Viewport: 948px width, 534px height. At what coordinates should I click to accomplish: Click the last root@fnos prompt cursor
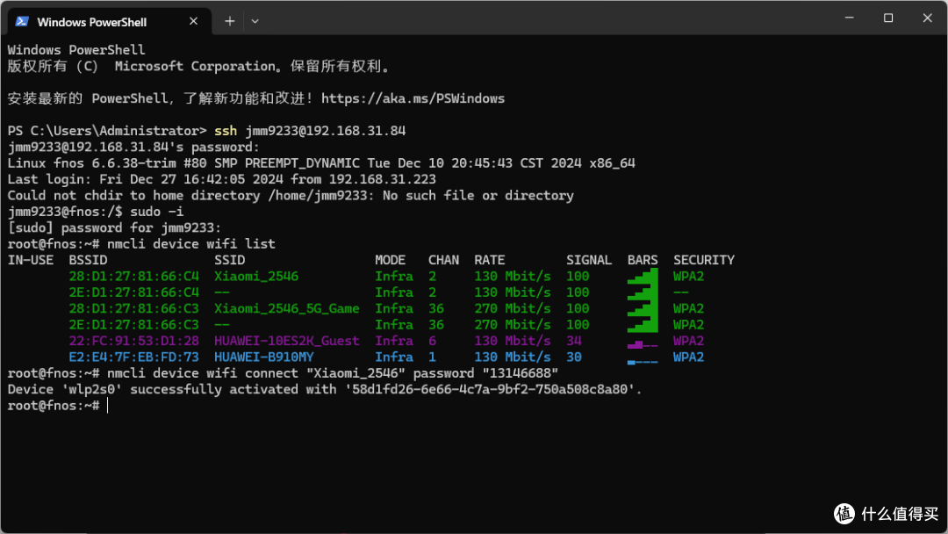[108, 406]
